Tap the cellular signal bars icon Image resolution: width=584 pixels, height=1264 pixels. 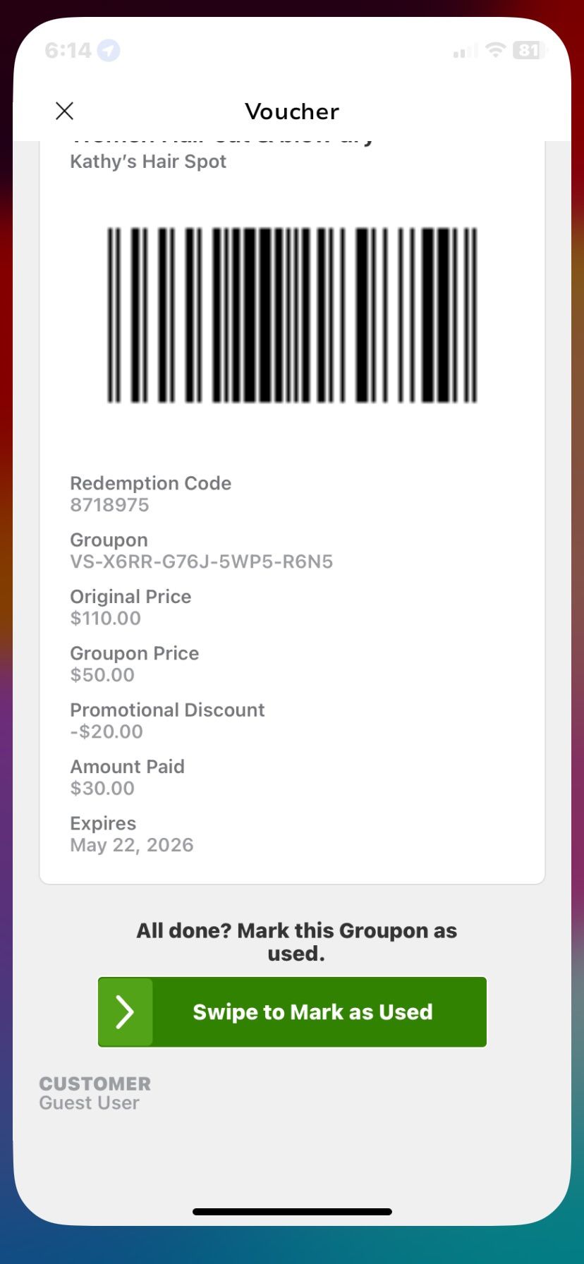click(466, 51)
